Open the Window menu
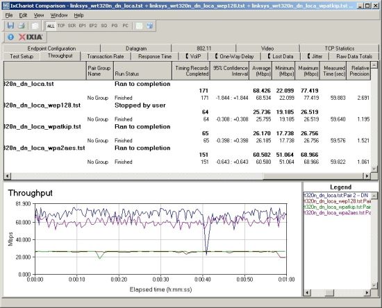The height and width of the screenshot is (308, 382). click(x=59, y=15)
